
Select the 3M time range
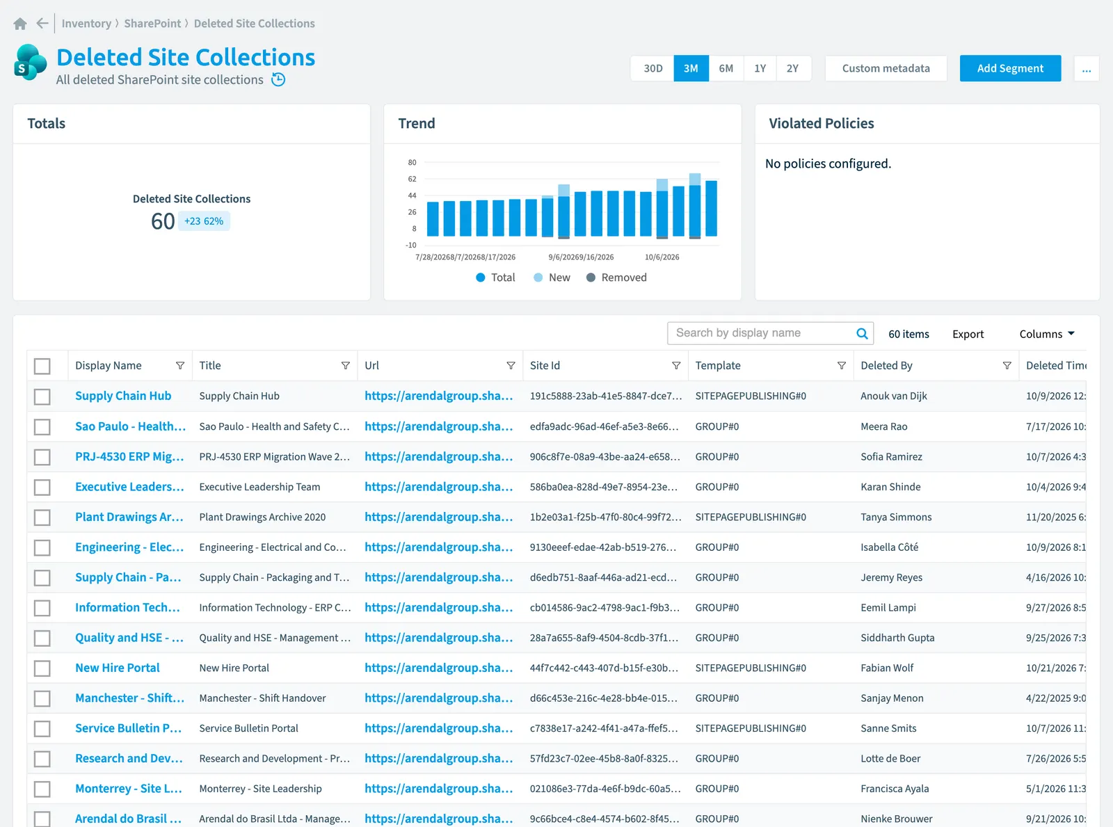pyautogui.click(x=691, y=69)
